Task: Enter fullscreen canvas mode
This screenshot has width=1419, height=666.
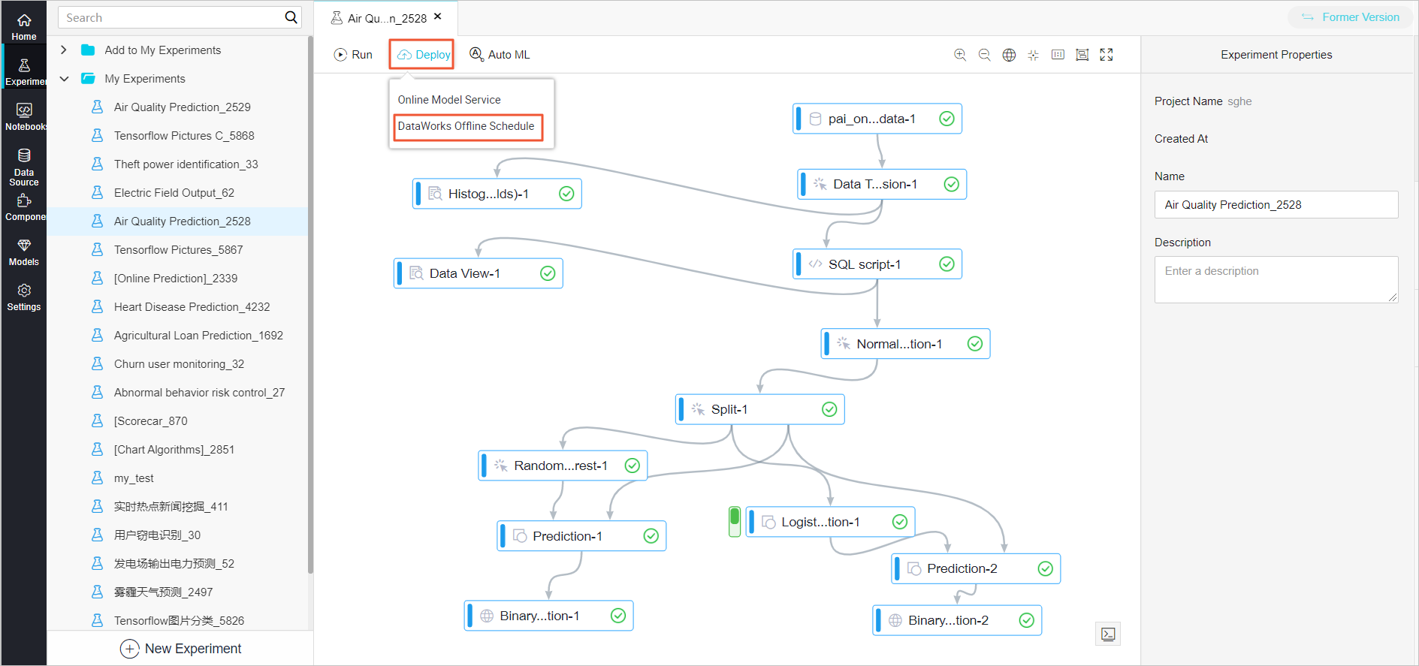Action: (x=1107, y=55)
